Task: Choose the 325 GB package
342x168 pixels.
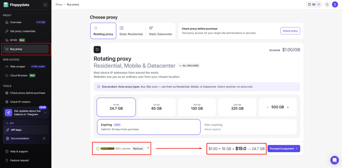Action: click(237, 107)
